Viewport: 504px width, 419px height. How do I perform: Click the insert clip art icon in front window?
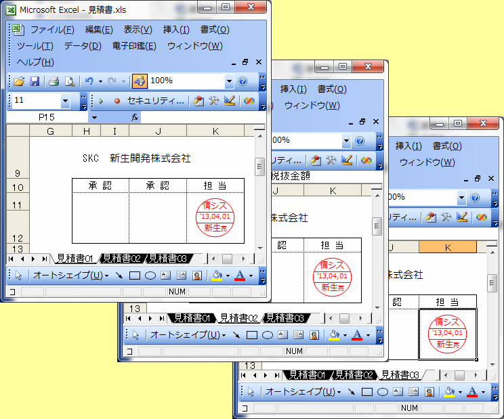tap(196, 275)
